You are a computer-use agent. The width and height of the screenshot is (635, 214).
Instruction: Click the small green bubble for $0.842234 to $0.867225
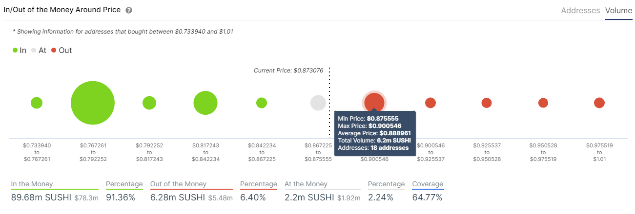coord(262,103)
